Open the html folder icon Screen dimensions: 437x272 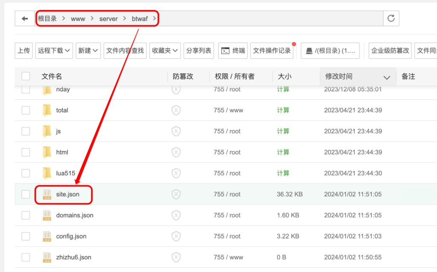pos(47,152)
